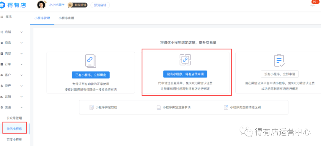Image resolution: width=321 pixels, height=146 pixels.
Task: Expand the 订单 sidebar section
Action: pos(12,64)
